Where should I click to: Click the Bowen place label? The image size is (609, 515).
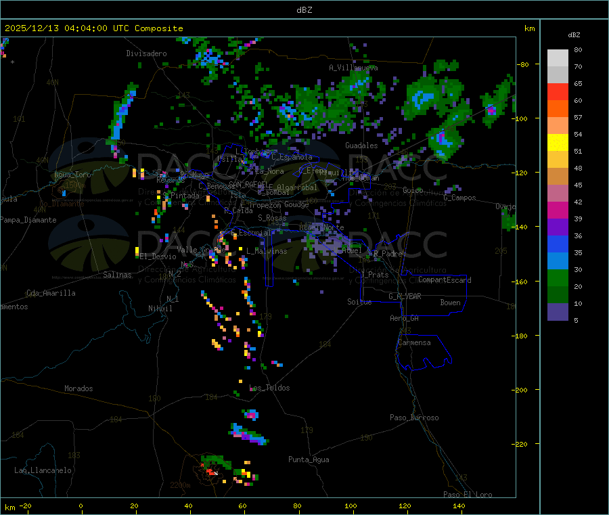click(x=451, y=303)
